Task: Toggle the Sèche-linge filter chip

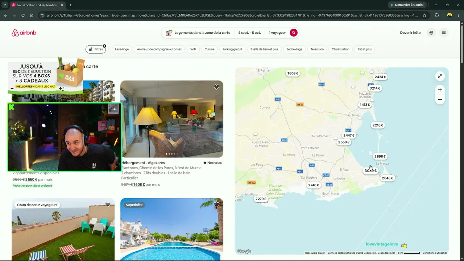Action: (x=294, y=49)
